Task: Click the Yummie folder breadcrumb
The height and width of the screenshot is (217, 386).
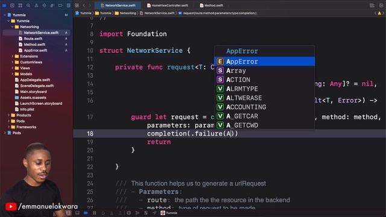Action: coord(103,13)
